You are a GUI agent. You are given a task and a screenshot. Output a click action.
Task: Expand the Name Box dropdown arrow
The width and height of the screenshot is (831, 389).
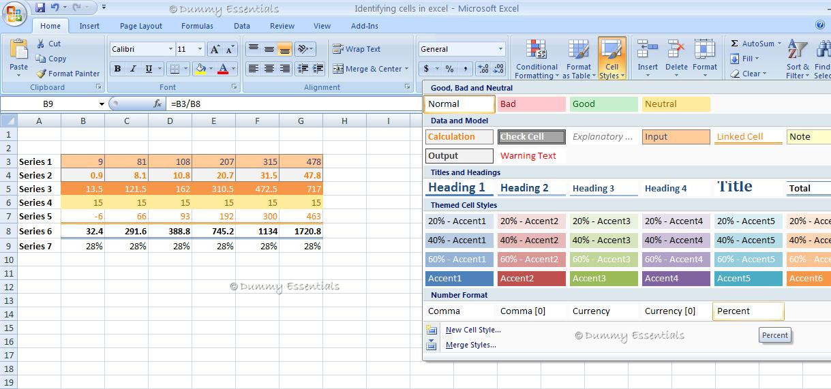pos(102,104)
